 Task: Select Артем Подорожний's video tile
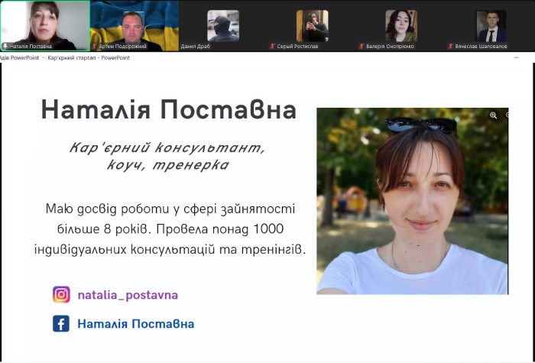coord(134,21)
